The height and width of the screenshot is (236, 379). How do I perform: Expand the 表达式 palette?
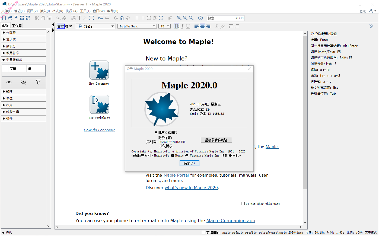[24, 39]
